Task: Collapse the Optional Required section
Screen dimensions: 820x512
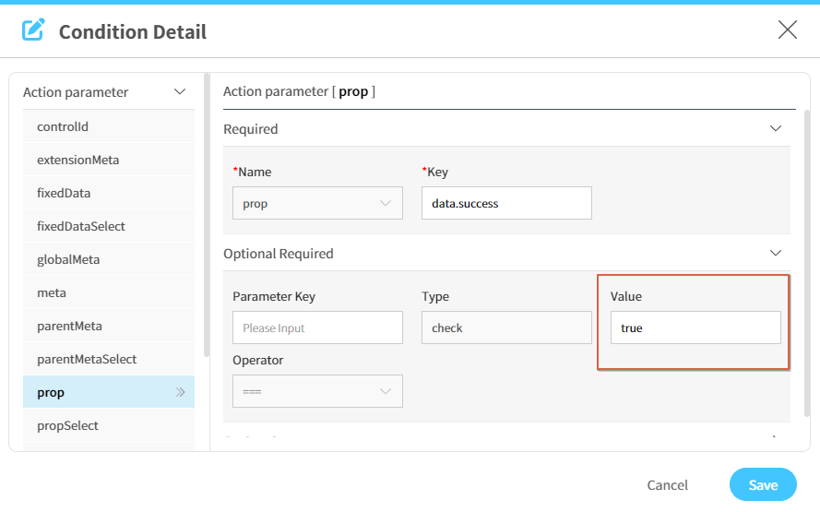Action: coord(776,253)
